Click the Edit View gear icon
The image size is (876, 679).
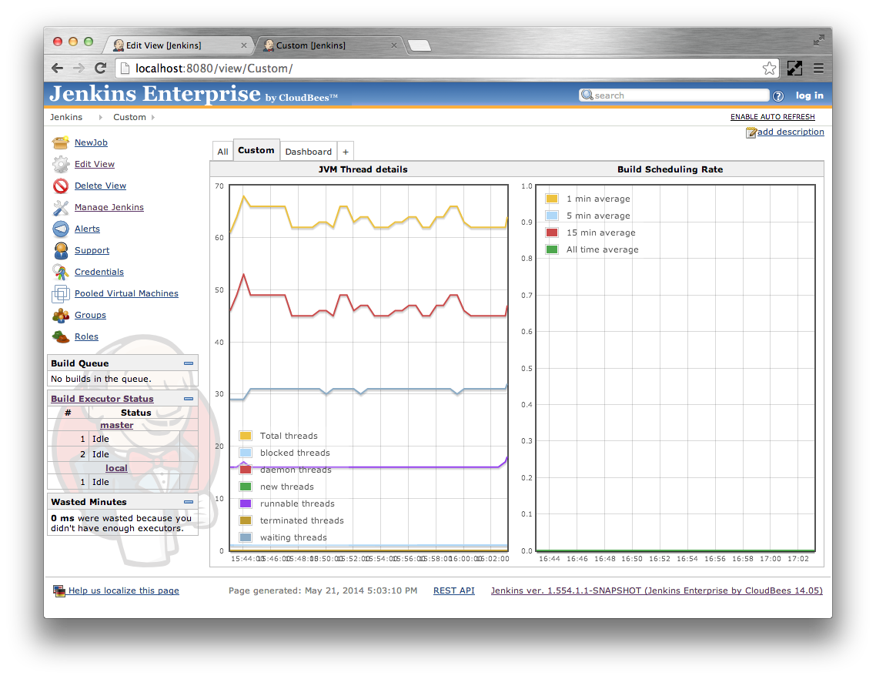click(60, 164)
